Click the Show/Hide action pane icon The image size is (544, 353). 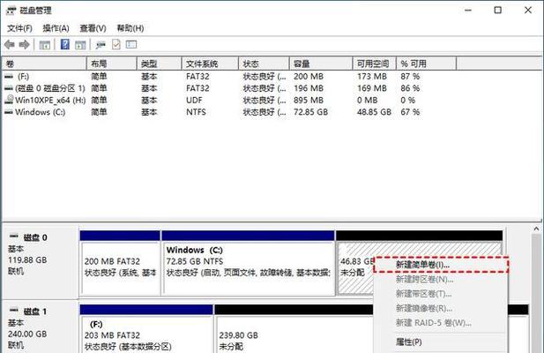[x=80, y=45]
